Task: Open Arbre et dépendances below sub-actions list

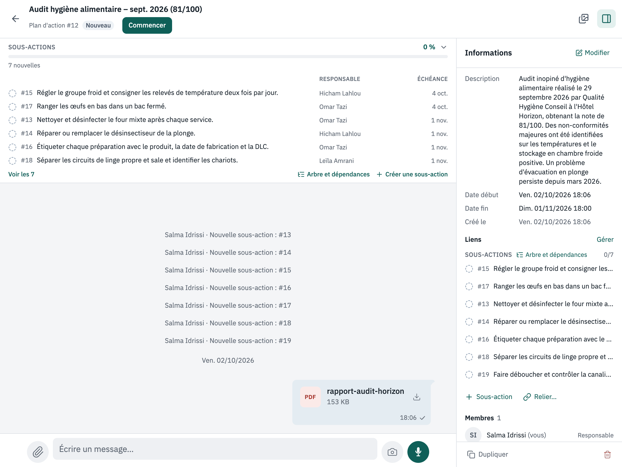Action: [x=334, y=174]
